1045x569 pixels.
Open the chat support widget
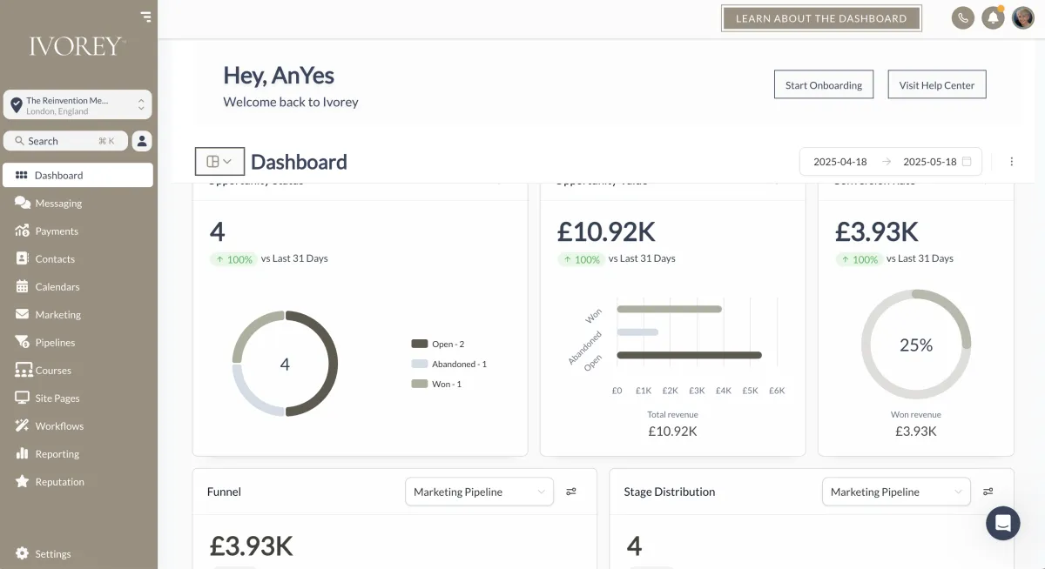(1002, 523)
